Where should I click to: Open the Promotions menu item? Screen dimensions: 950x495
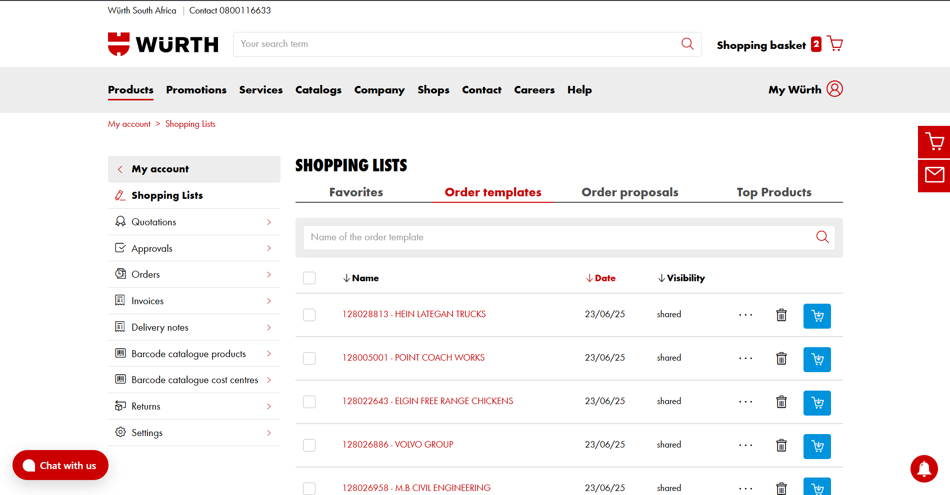196,90
